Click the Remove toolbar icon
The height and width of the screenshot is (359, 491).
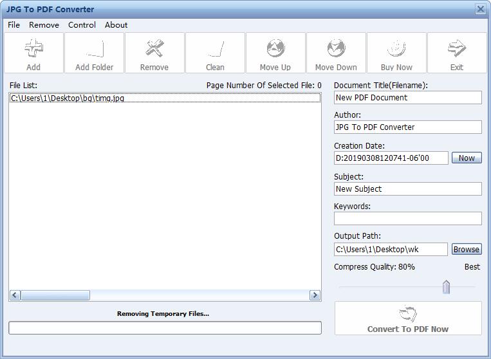pos(154,53)
